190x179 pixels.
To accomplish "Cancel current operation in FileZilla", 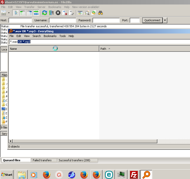I will point(58,13).
